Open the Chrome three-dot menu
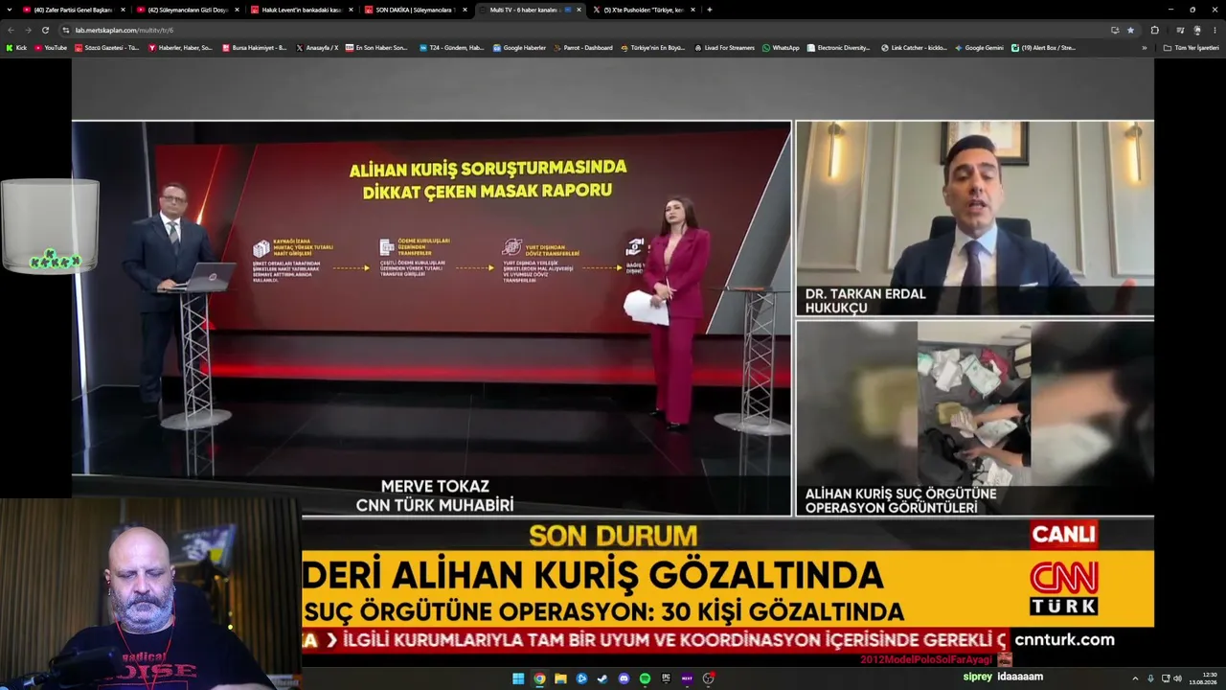Screen dimensions: 1226x690 pyautogui.click(x=1215, y=30)
